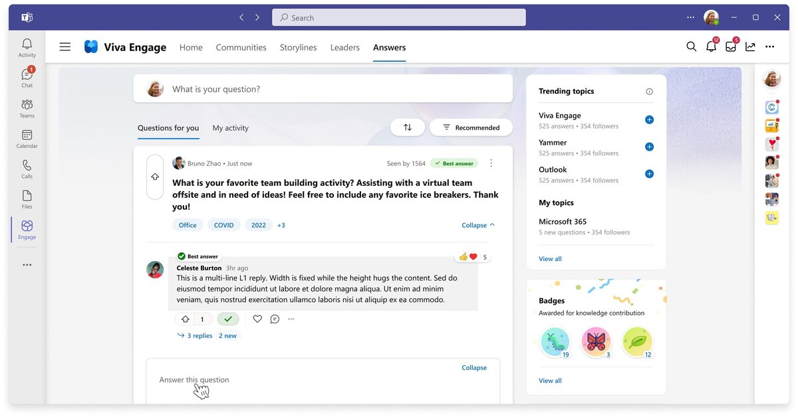Viewport: 798px width, 417px height.
Task: Show the 2 new replies
Action: pyautogui.click(x=227, y=336)
